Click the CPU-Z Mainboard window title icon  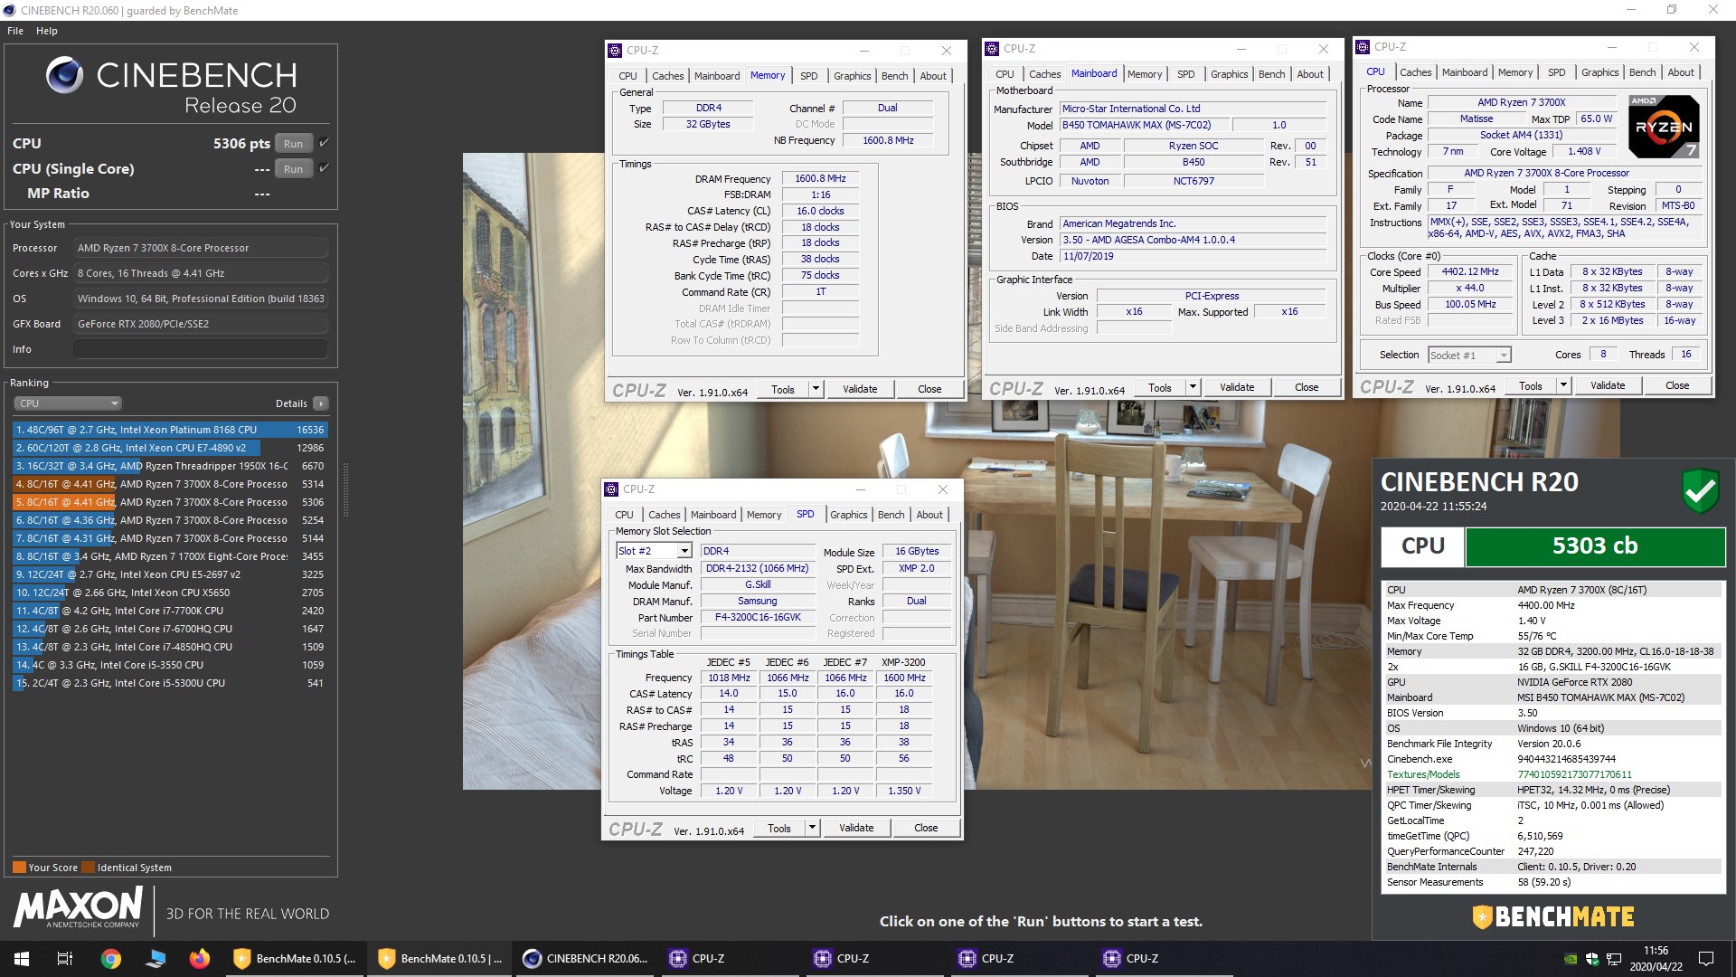point(992,49)
